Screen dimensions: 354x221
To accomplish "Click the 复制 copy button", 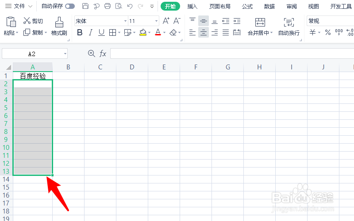I will (x=33, y=32).
